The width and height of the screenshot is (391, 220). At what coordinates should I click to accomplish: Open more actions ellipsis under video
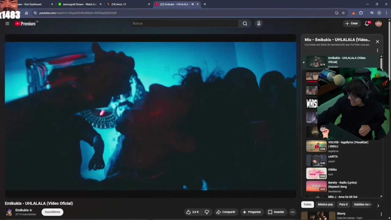point(293,212)
